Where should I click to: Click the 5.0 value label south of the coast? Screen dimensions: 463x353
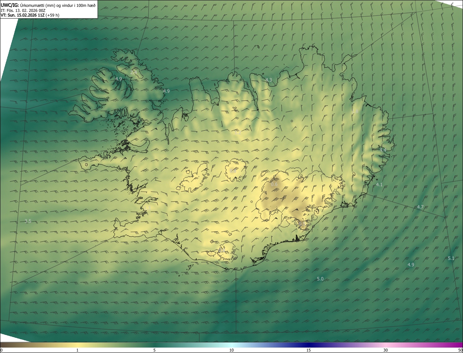pyautogui.click(x=320, y=279)
